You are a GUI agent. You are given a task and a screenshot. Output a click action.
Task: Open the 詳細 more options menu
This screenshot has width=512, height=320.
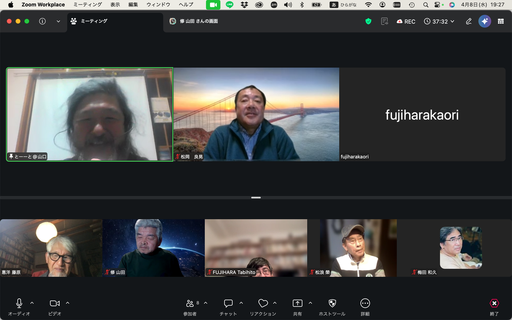tap(365, 307)
